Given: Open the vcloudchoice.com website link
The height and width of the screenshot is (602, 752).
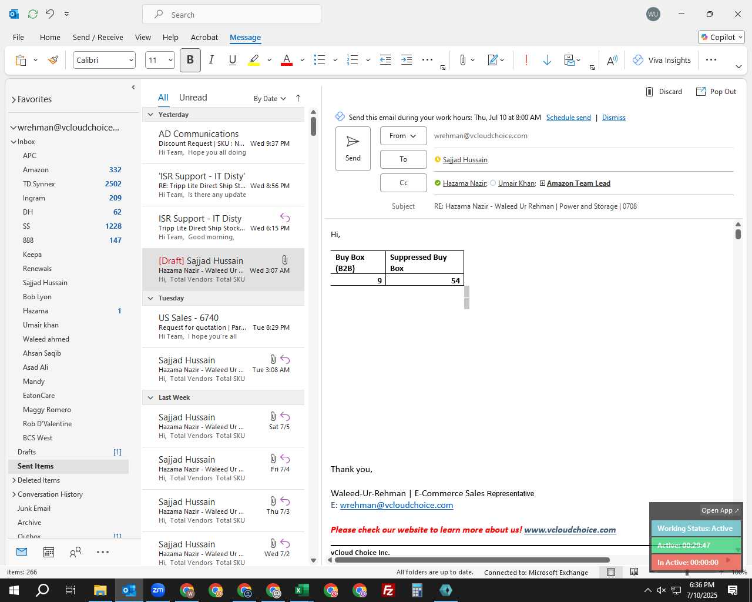Looking at the screenshot, I should [570, 530].
